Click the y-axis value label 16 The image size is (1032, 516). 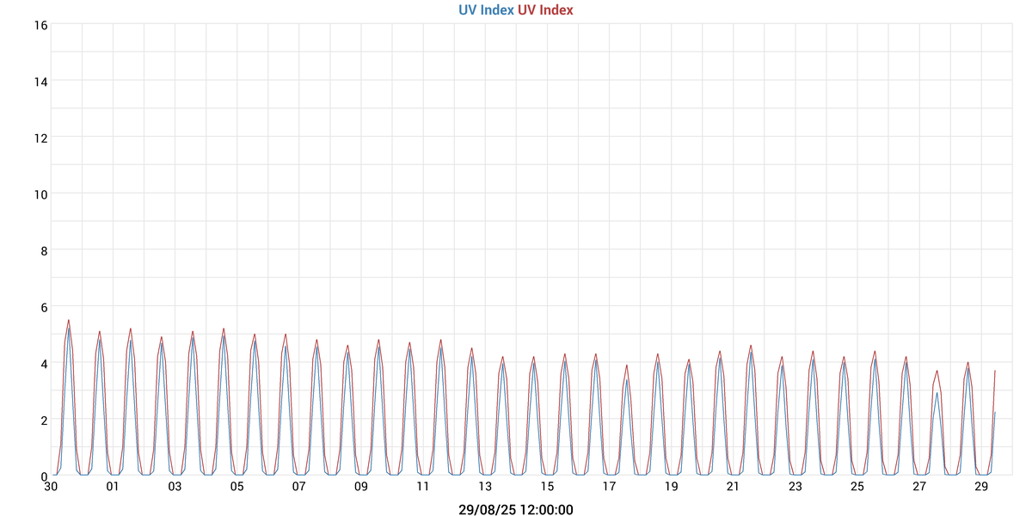click(x=40, y=25)
